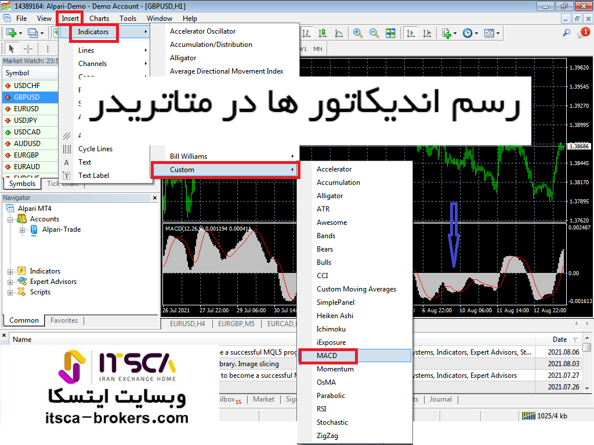
Task: Close the Navigator panel
Action: (154, 198)
